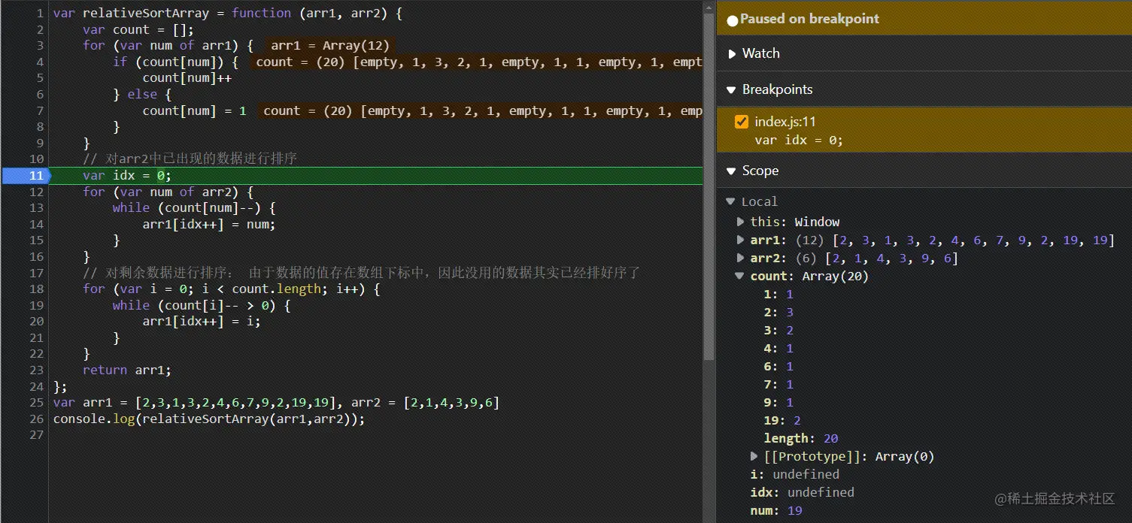
Task: Click inline count value on line 4
Action: click(477, 62)
